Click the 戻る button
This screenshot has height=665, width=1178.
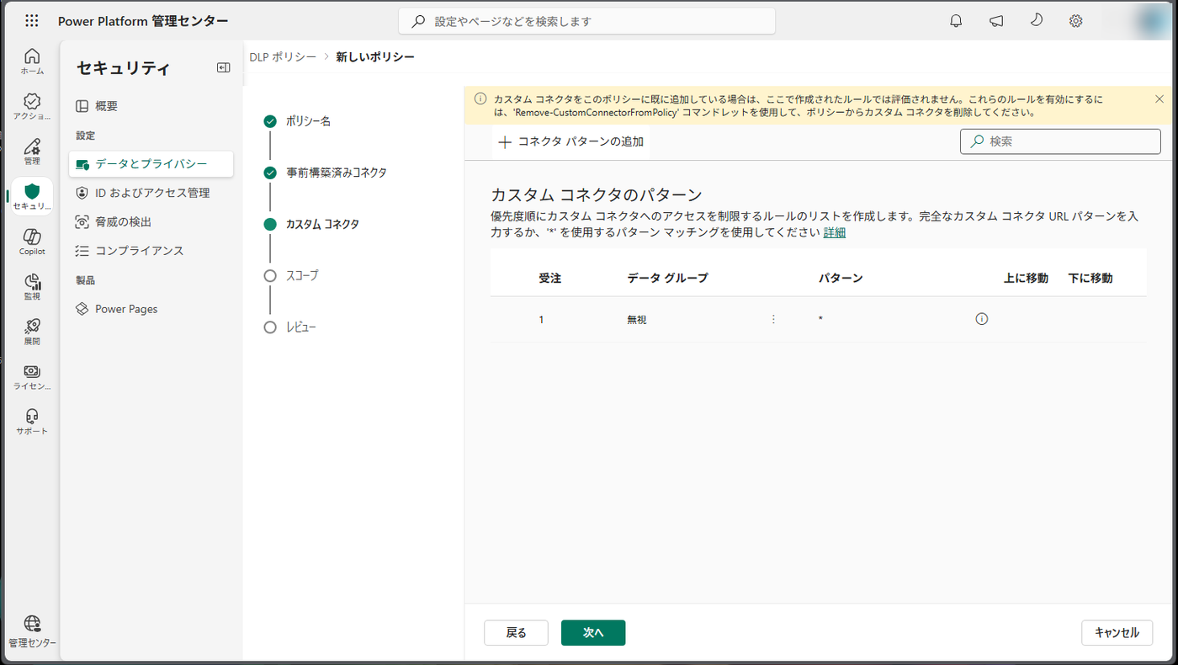tap(516, 633)
